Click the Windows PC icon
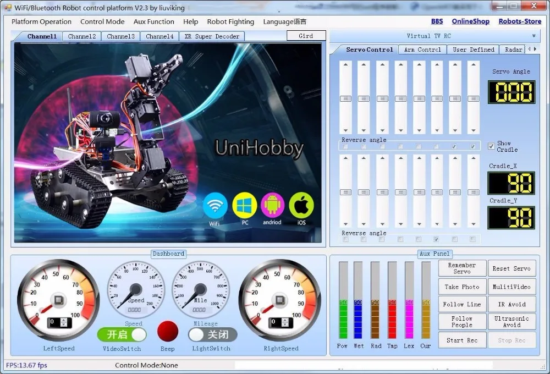 click(245, 205)
